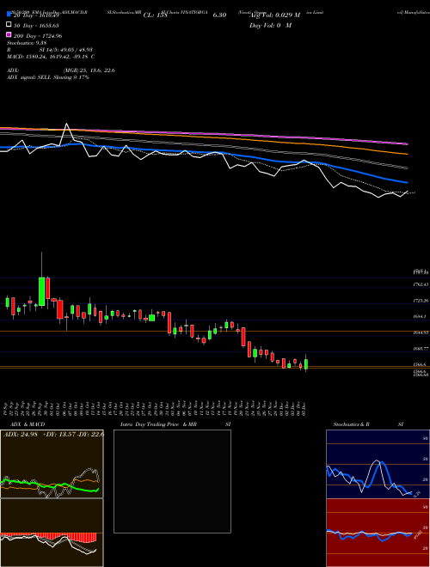Viewport: 430px width, 567px height.
Task: Select the '200 Day = 1724.96' legend text
Action: [38, 36]
